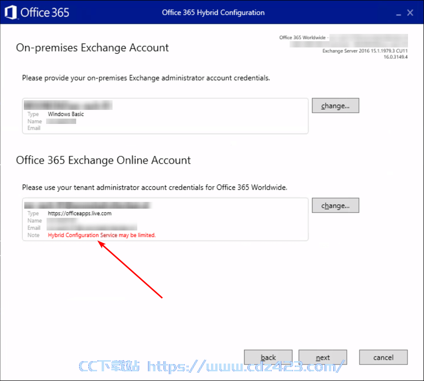
Task: Select the red Hybrid Configuration Service warning note
Action: point(102,235)
